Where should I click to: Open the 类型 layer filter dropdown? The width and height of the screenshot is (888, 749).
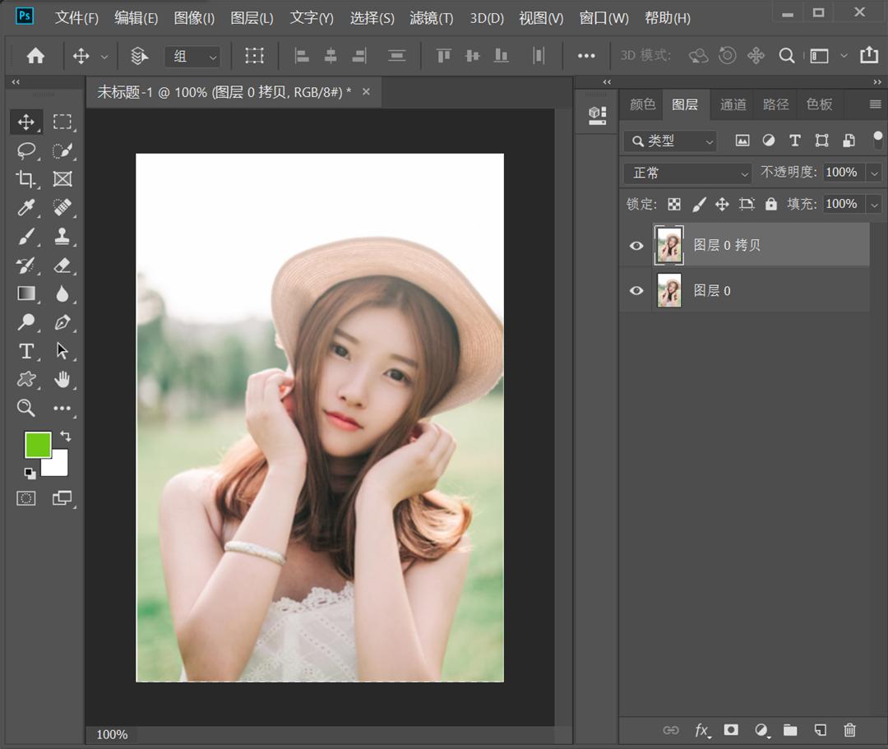click(670, 141)
